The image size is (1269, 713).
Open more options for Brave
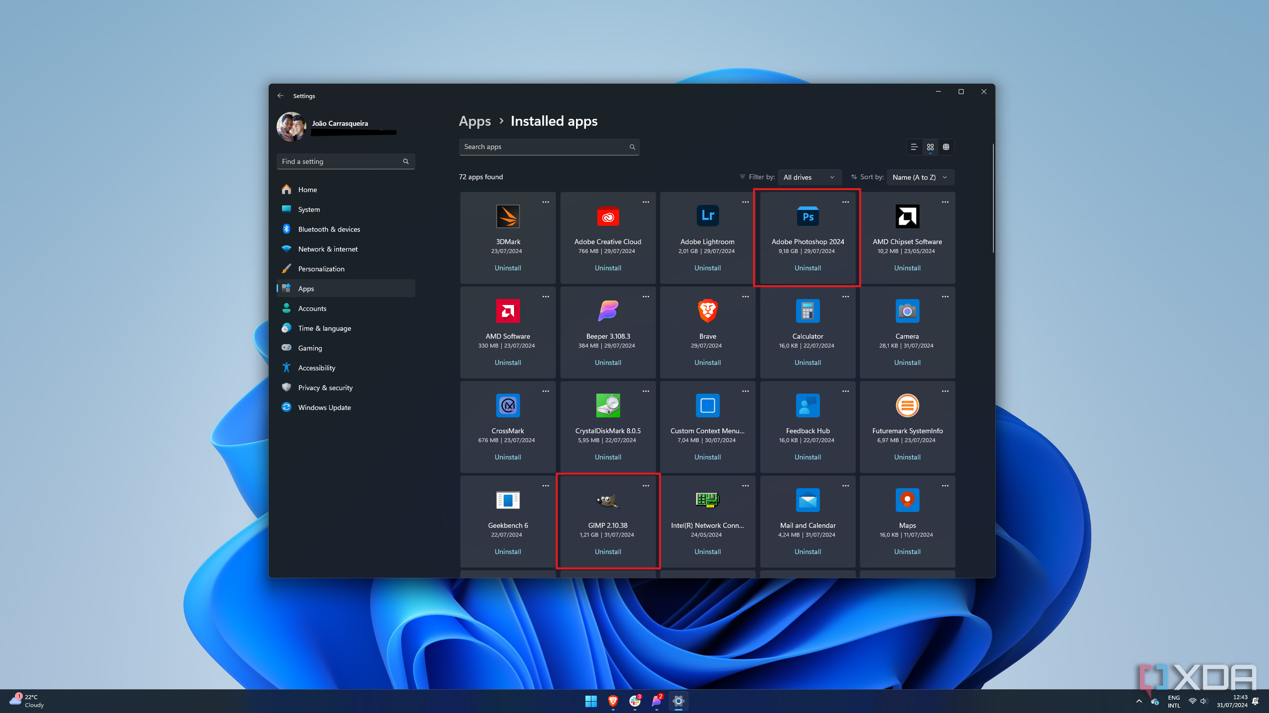coord(745,297)
